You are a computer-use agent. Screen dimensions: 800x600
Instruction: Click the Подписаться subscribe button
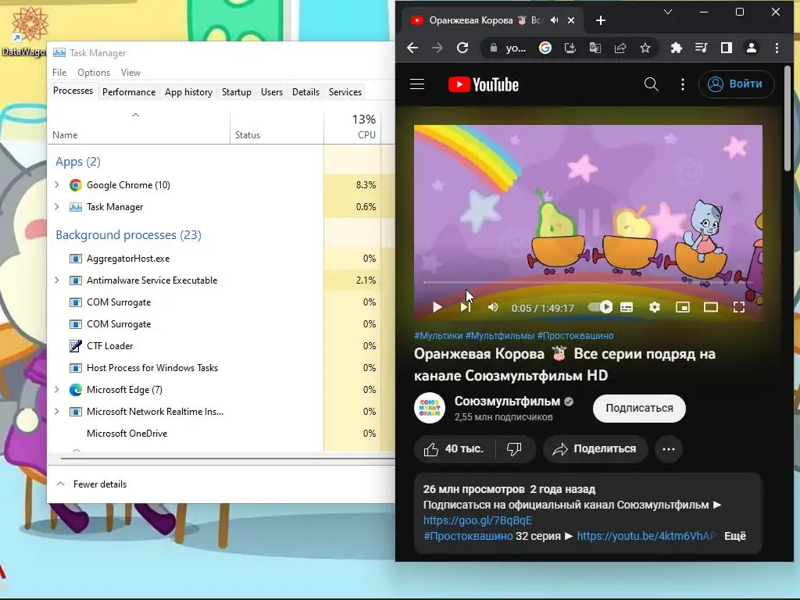click(639, 408)
